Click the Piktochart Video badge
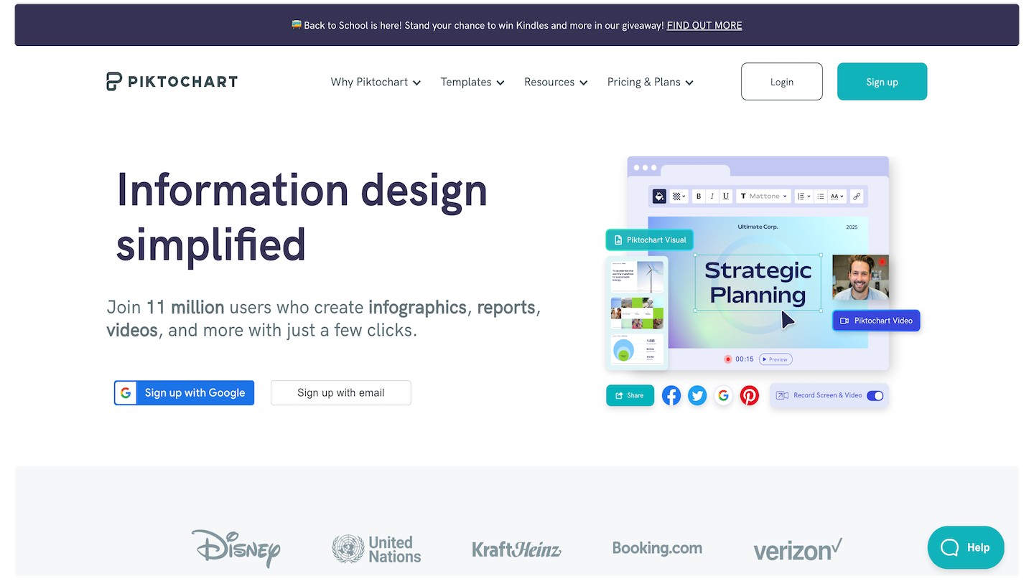 pos(876,321)
